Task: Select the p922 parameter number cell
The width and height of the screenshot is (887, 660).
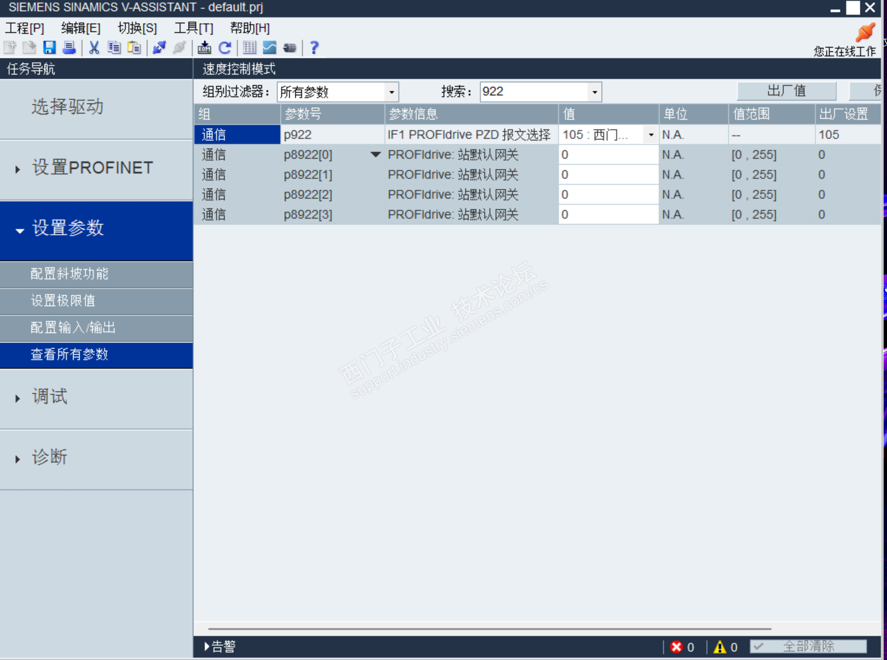Action: 333,135
